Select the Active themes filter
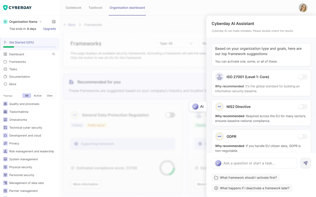Screen dimensions: 316x197 [x=38, y=96]
